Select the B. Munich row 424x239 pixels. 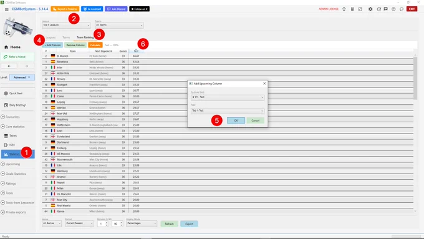click(x=228, y=56)
